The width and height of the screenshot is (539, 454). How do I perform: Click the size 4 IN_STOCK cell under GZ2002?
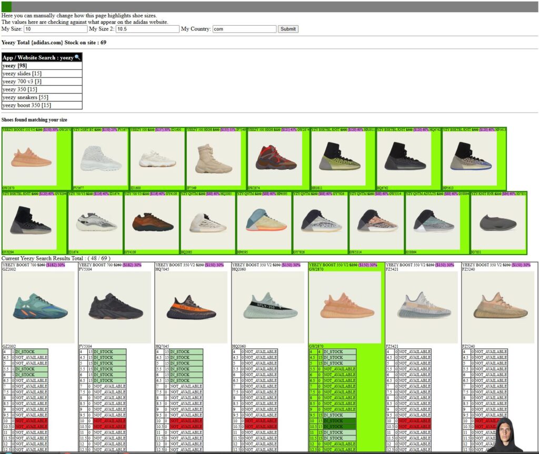click(31, 351)
